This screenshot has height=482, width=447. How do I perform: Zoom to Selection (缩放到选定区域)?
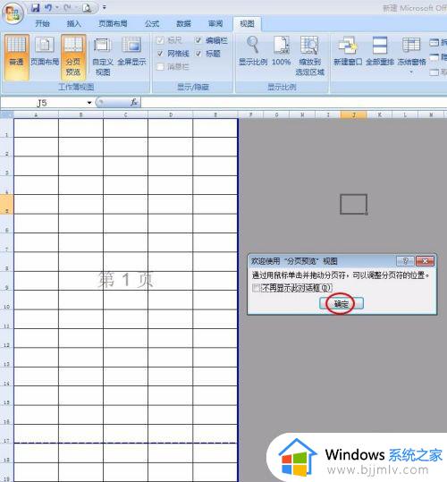[x=309, y=56]
